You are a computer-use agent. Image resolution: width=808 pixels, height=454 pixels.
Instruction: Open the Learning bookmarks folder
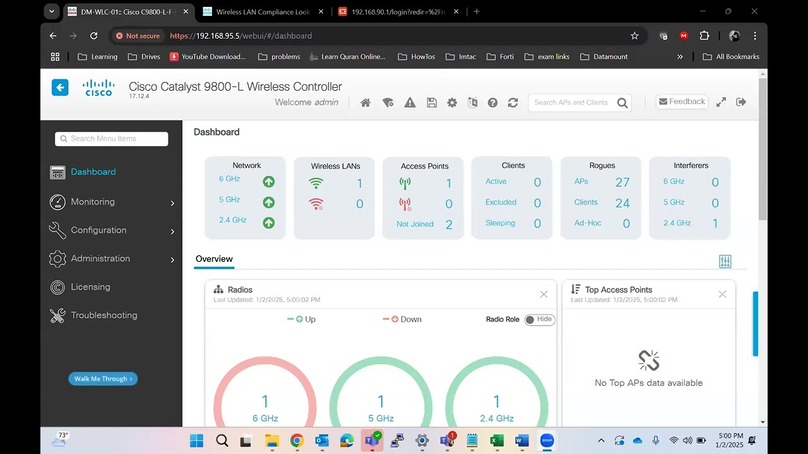coord(97,57)
